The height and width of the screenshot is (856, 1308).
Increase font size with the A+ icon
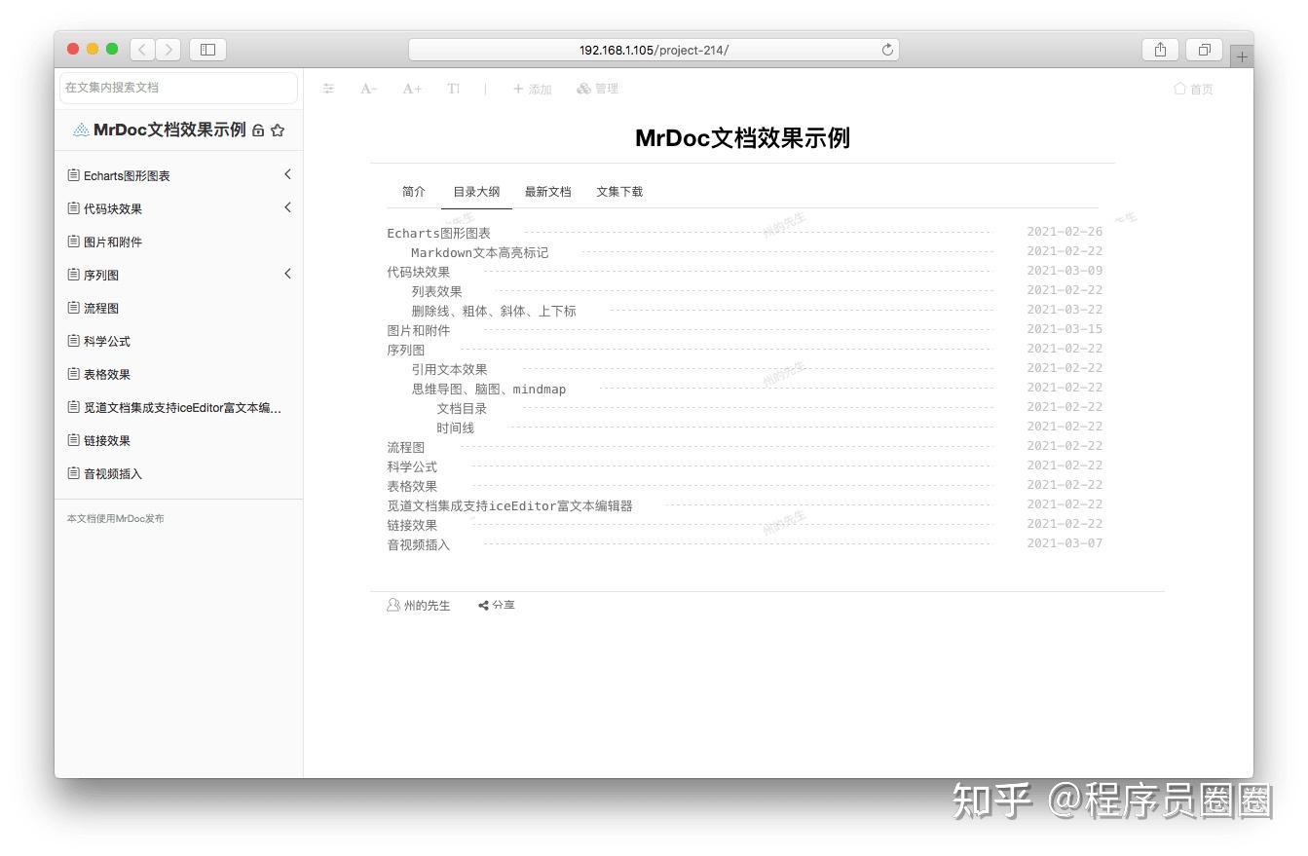(x=411, y=89)
